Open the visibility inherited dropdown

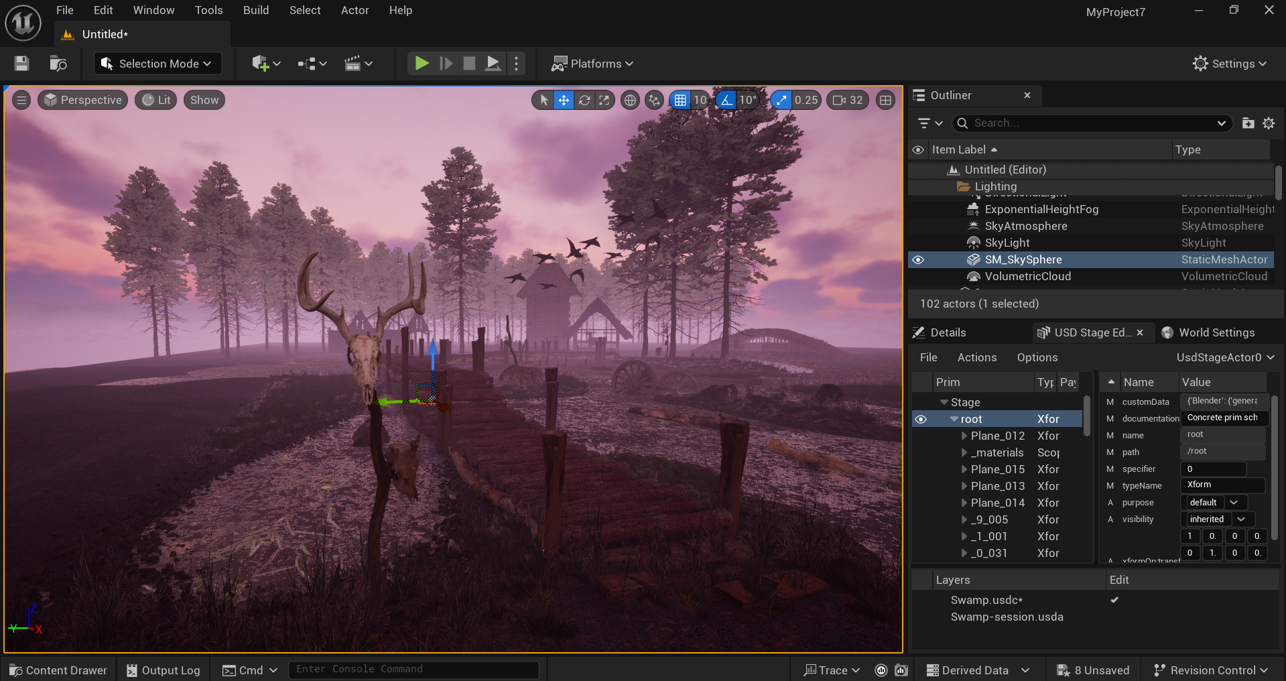1219,519
